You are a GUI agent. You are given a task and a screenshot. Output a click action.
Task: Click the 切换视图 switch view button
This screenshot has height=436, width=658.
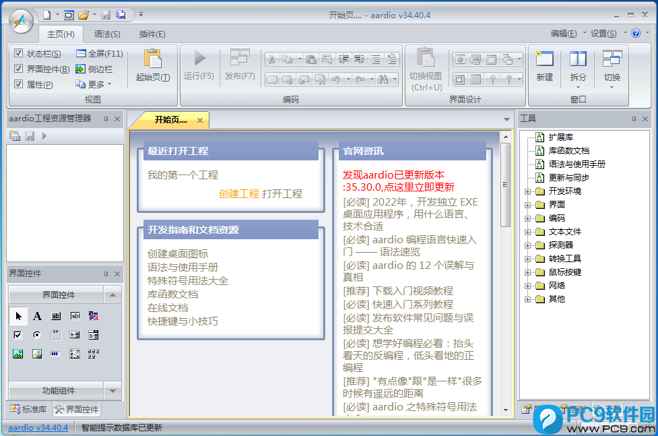pos(426,69)
